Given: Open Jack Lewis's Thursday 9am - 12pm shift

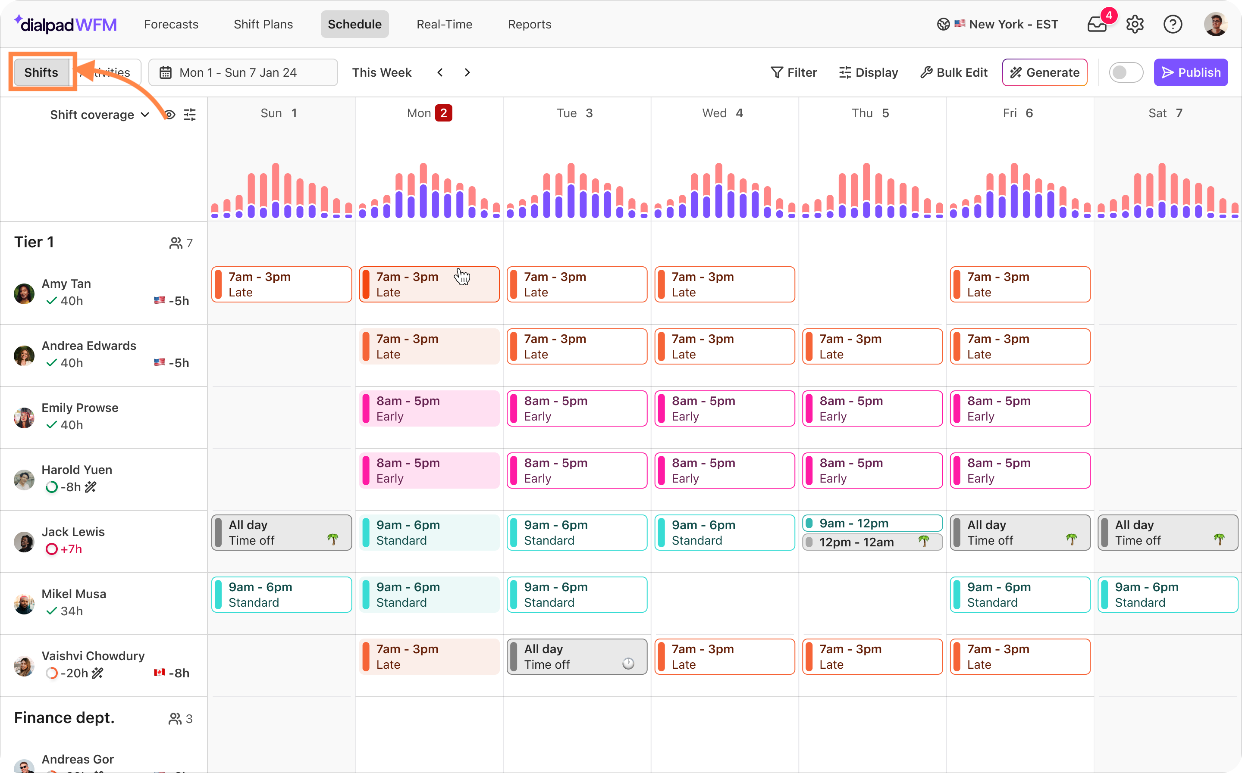Looking at the screenshot, I should [873, 523].
